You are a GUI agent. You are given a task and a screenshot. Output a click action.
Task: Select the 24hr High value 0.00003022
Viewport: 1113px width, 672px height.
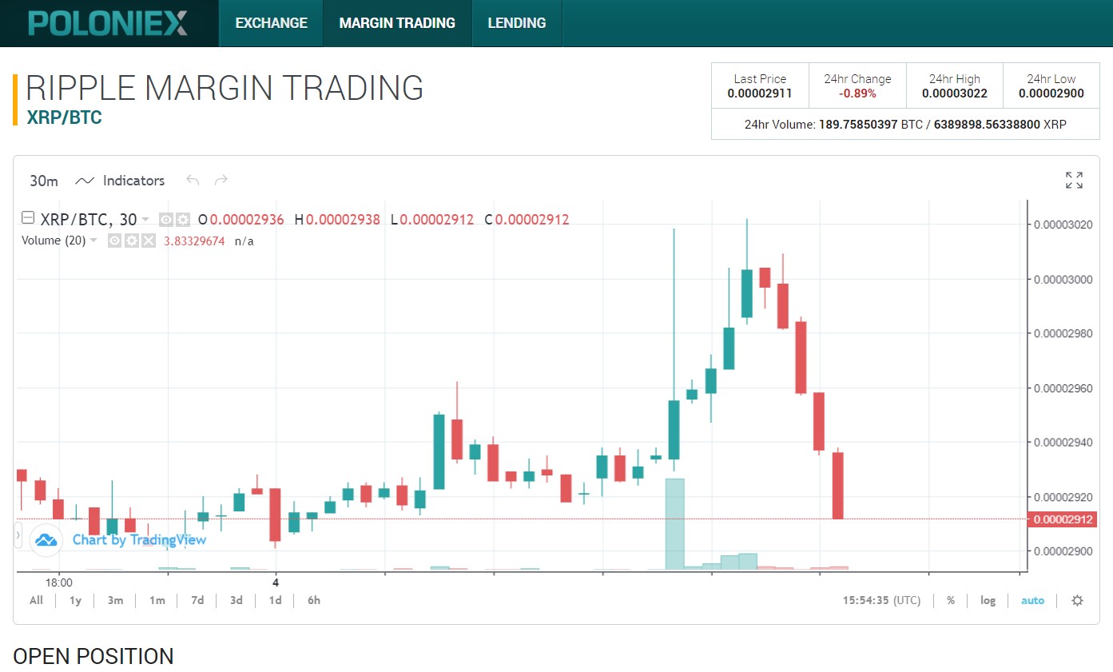click(955, 93)
